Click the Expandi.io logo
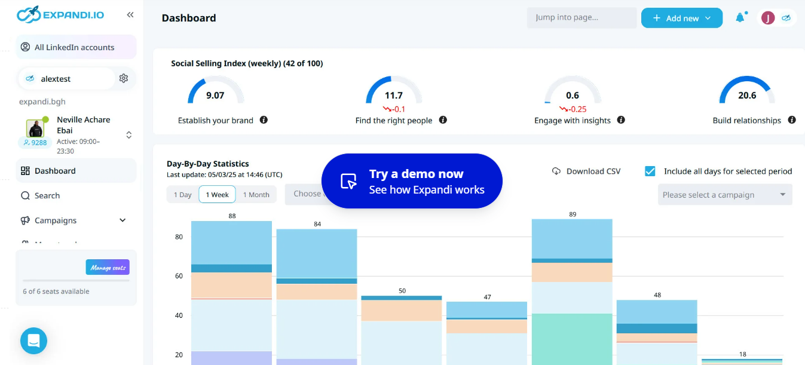This screenshot has height=365, width=805. point(60,15)
